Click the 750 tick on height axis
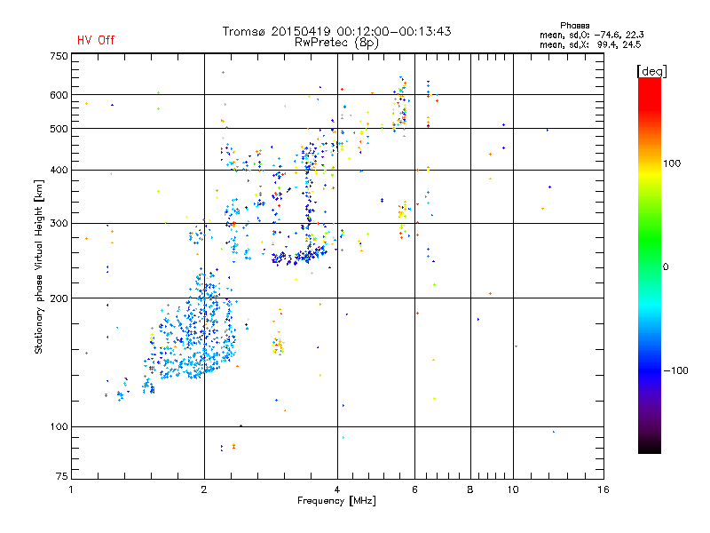 click(x=59, y=56)
